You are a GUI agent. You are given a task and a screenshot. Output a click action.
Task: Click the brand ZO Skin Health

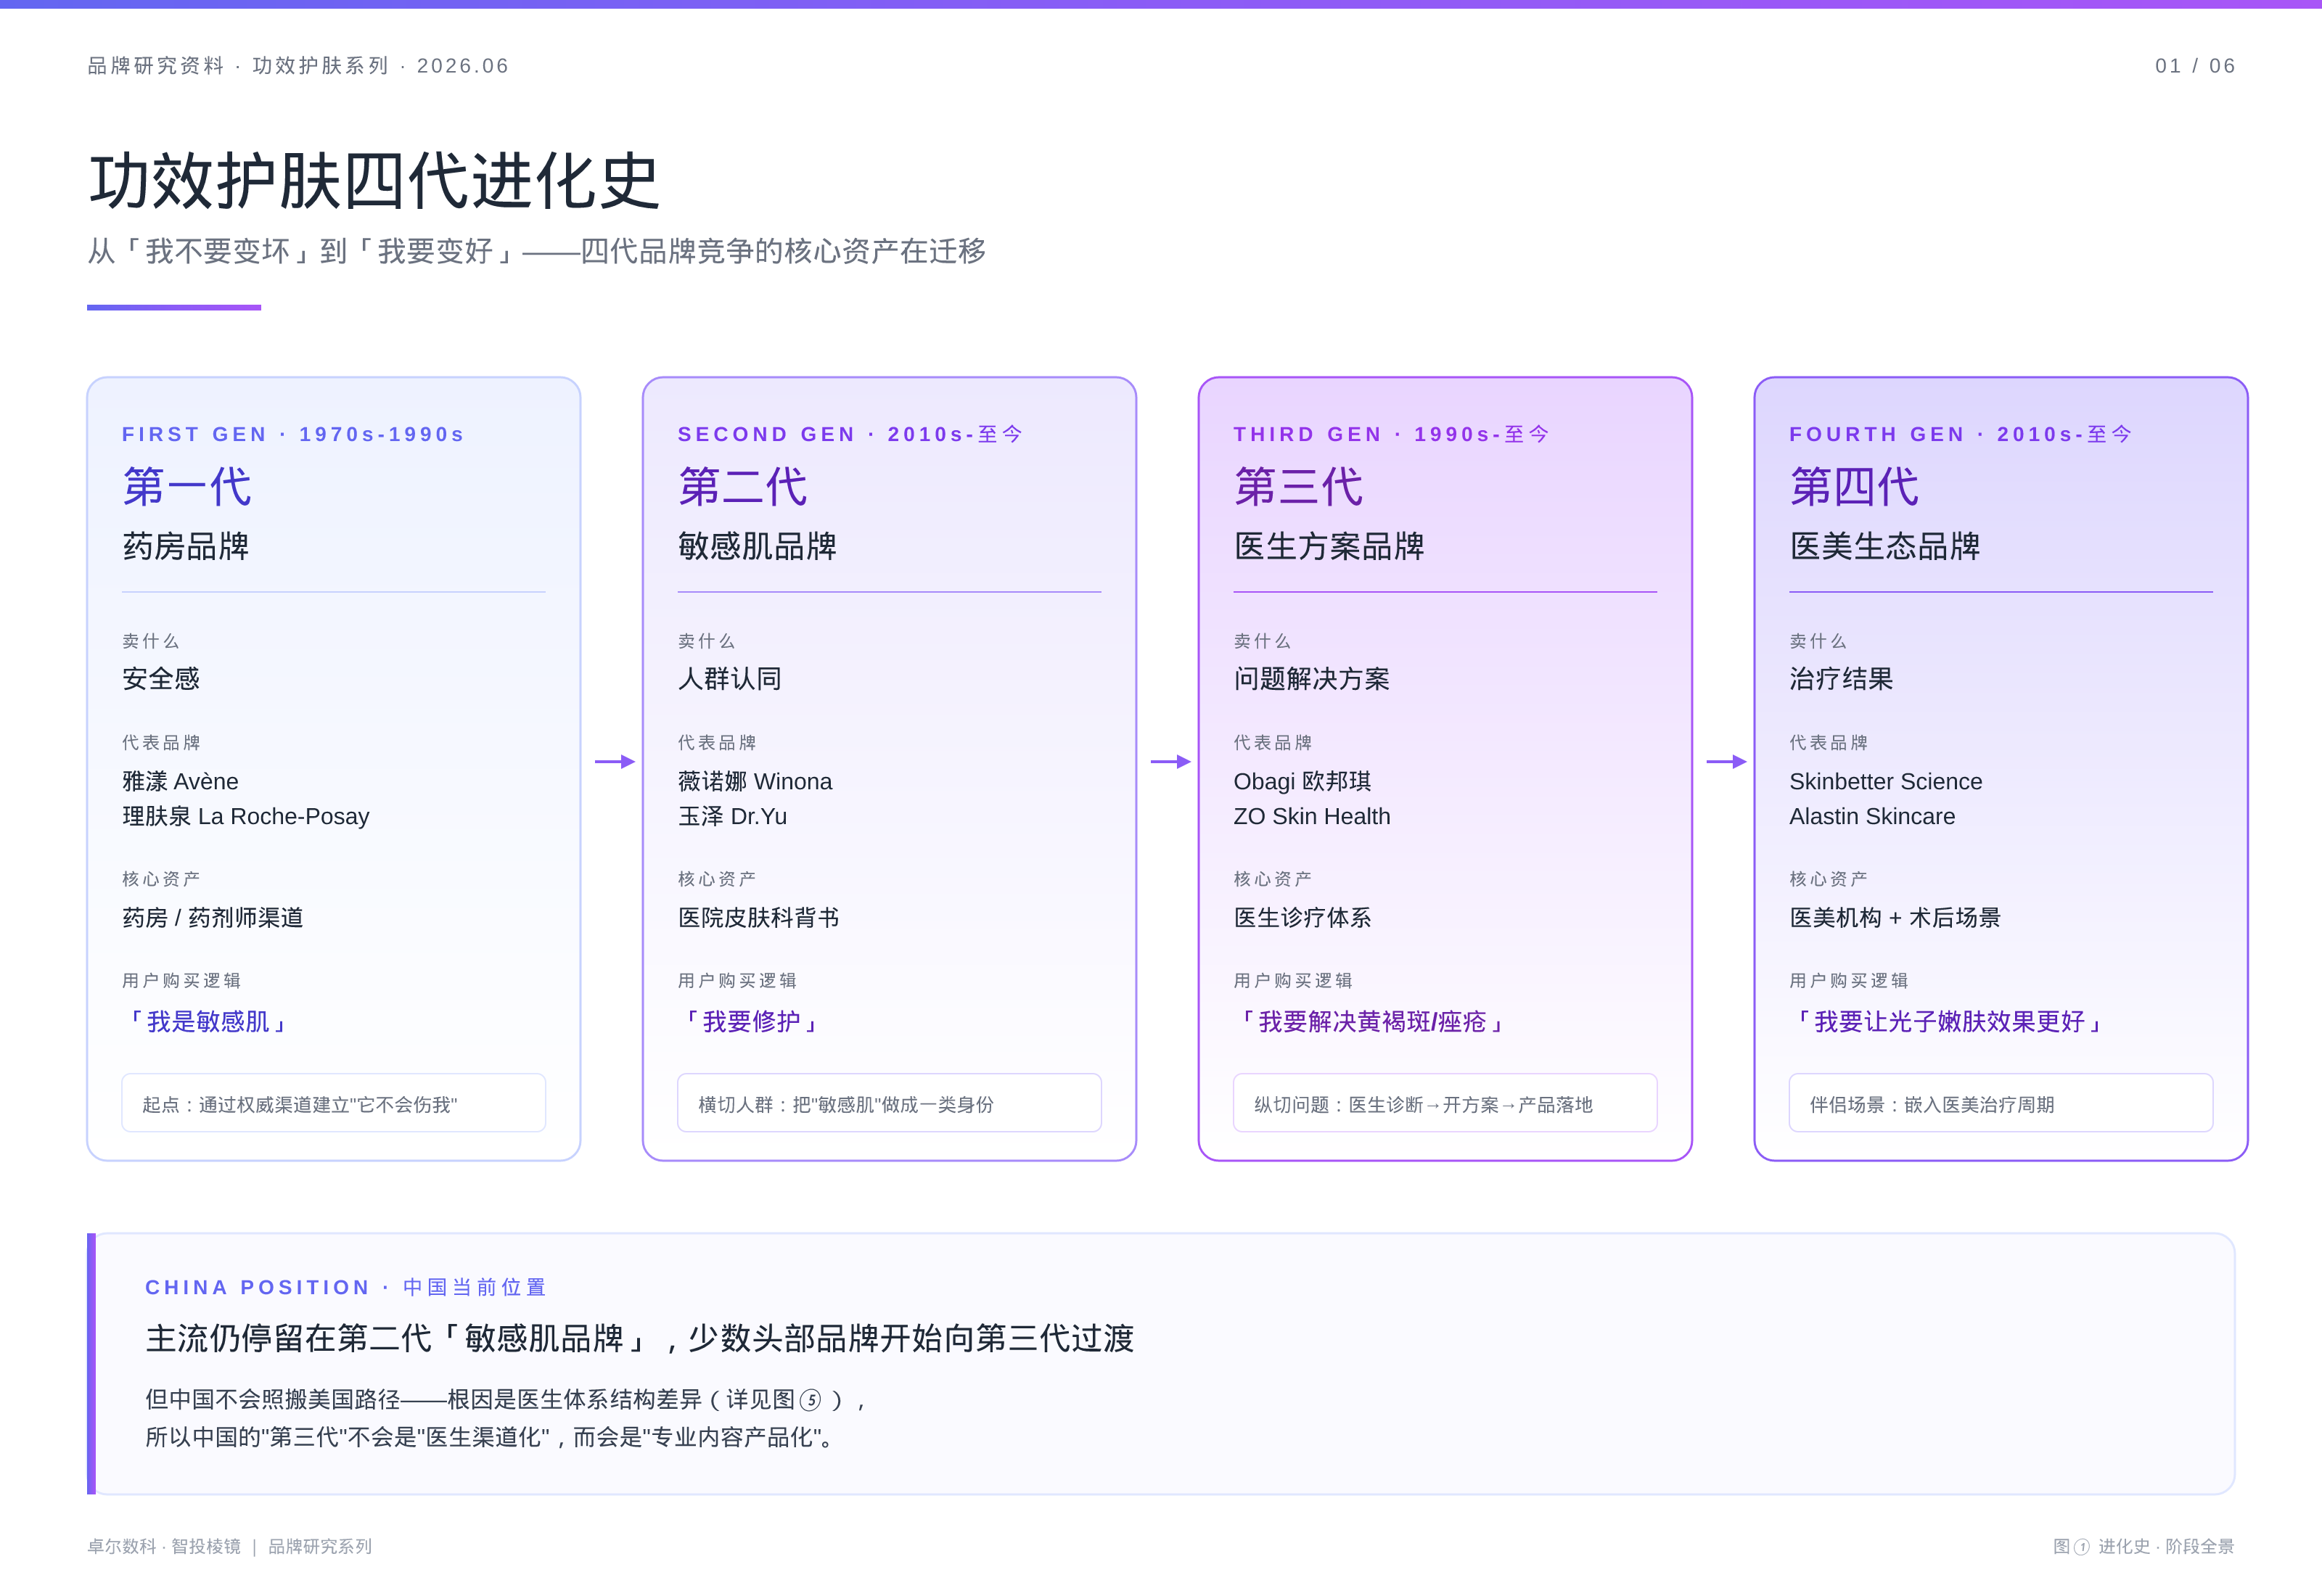coord(1312,816)
